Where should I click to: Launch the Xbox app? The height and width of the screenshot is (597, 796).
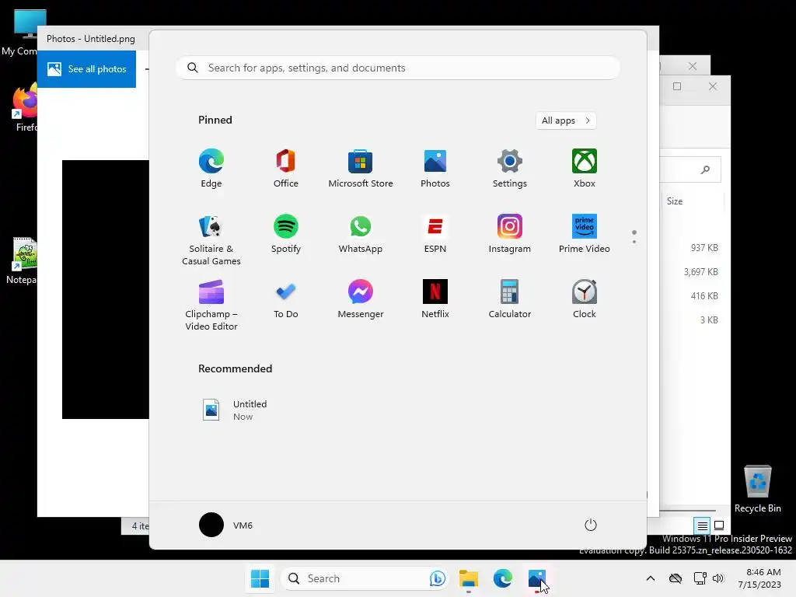pos(585,169)
